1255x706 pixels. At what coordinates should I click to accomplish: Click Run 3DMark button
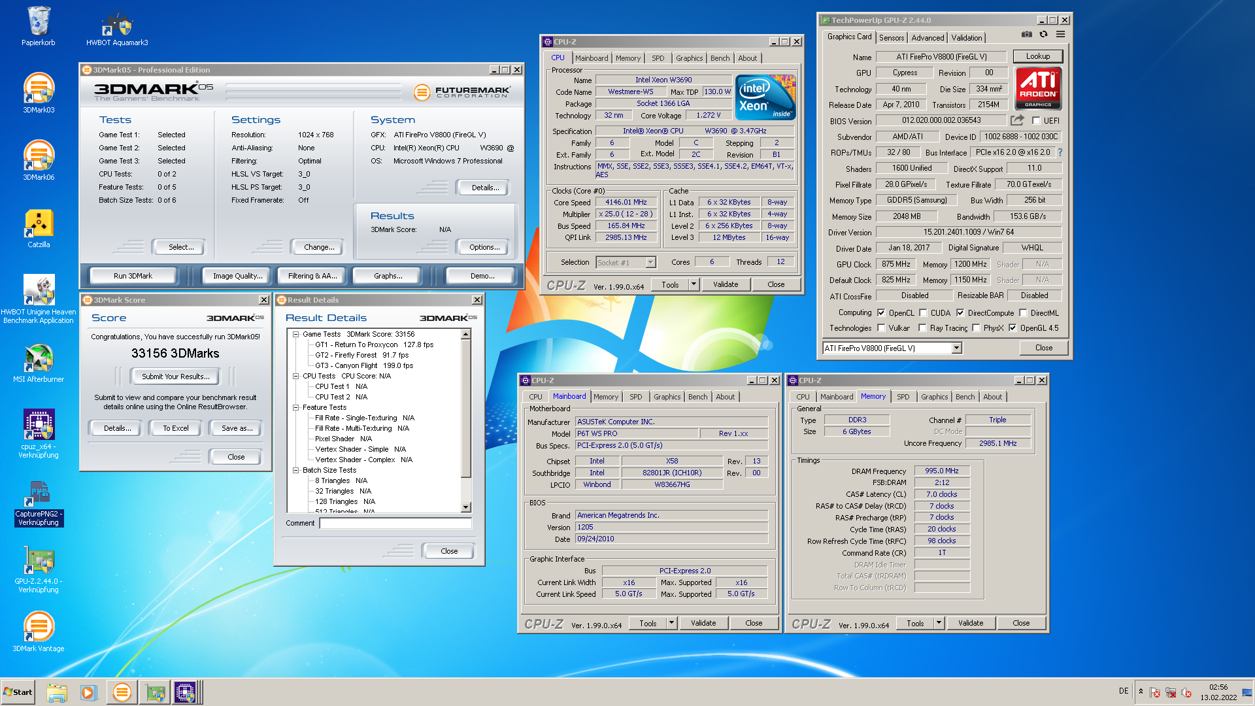(x=133, y=276)
